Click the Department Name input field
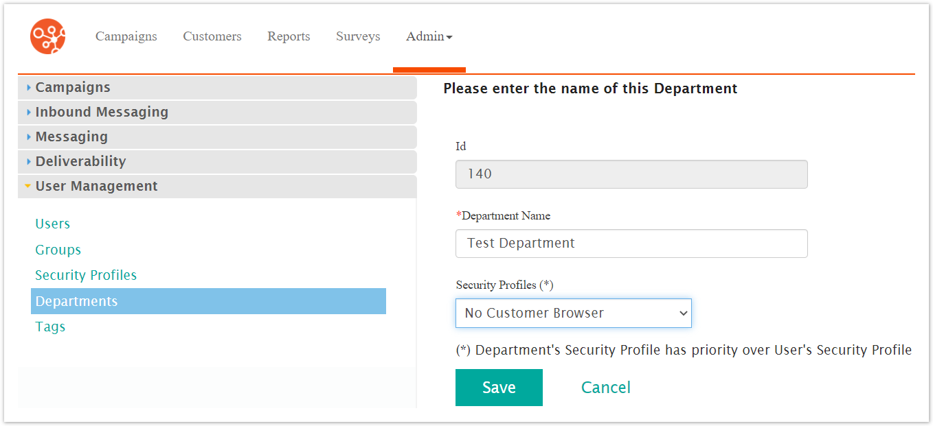Image resolution: width=933 pixels, height=426 pixels. point(631,244)
